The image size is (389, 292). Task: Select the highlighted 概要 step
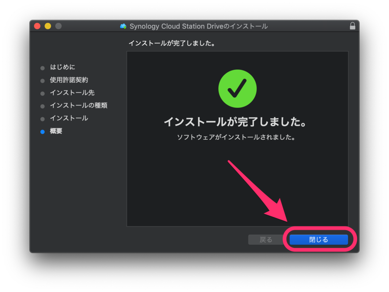[56, 131]
